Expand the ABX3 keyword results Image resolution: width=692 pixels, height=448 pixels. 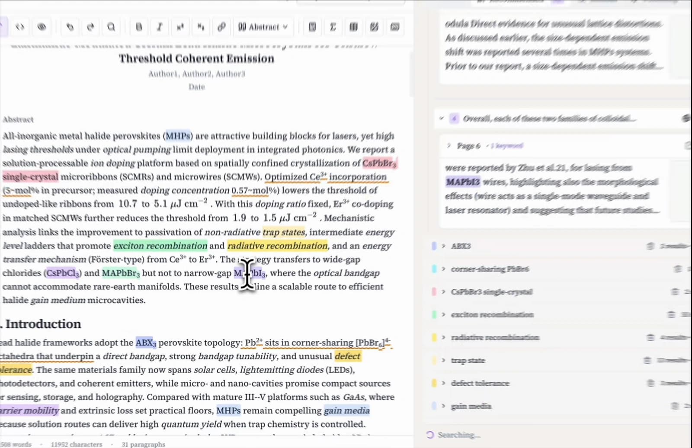coord(443,246)
